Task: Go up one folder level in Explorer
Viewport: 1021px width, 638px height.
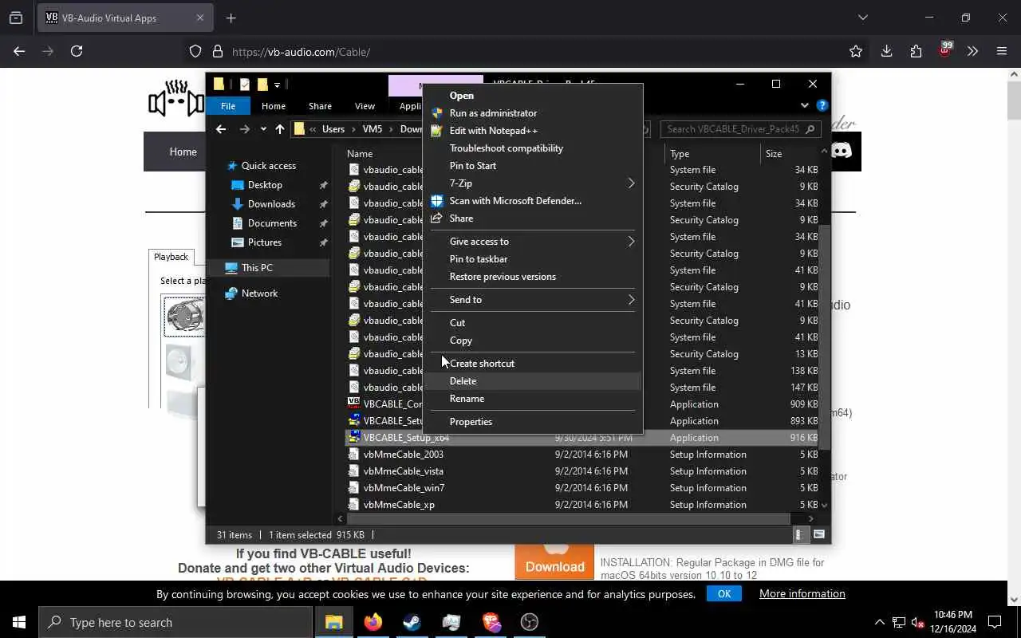Action: tap(280, 129)
